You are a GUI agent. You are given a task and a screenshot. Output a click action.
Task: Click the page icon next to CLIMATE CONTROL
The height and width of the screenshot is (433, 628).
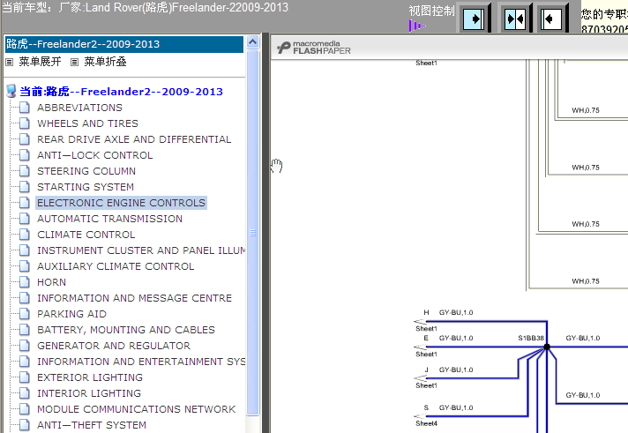(x=25, y=235)
